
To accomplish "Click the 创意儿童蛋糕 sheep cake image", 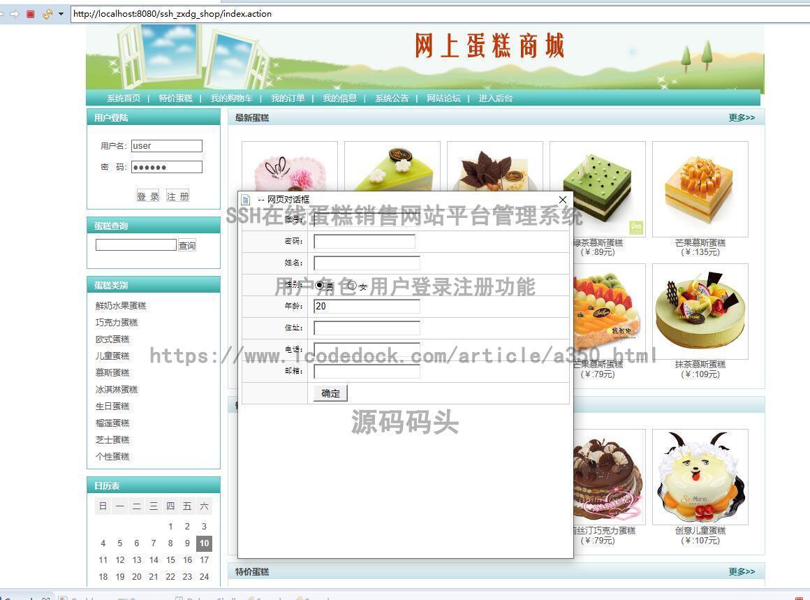I will coord(700,477).
